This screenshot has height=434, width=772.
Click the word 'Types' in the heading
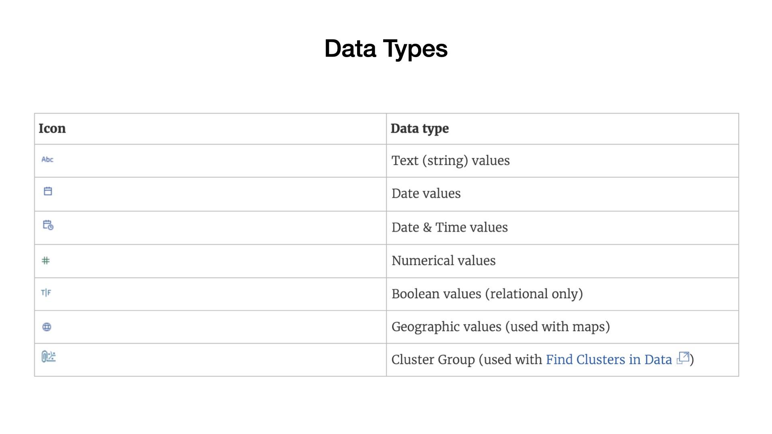click(415, 49)
